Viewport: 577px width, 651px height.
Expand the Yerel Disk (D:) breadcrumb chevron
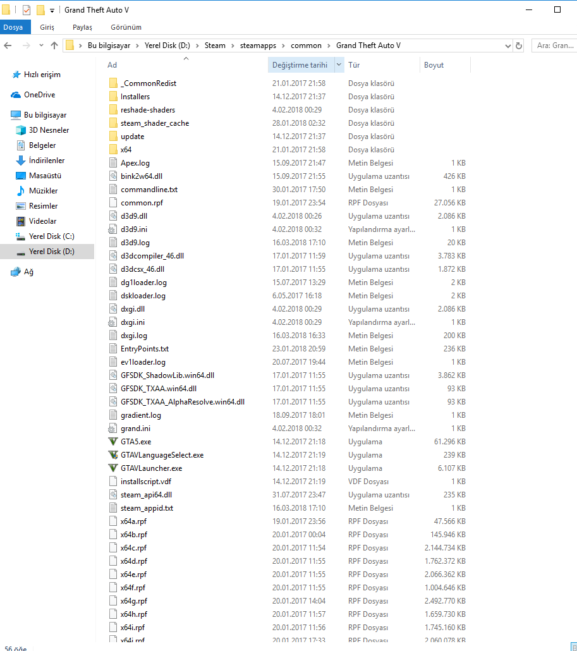[197, 46]
